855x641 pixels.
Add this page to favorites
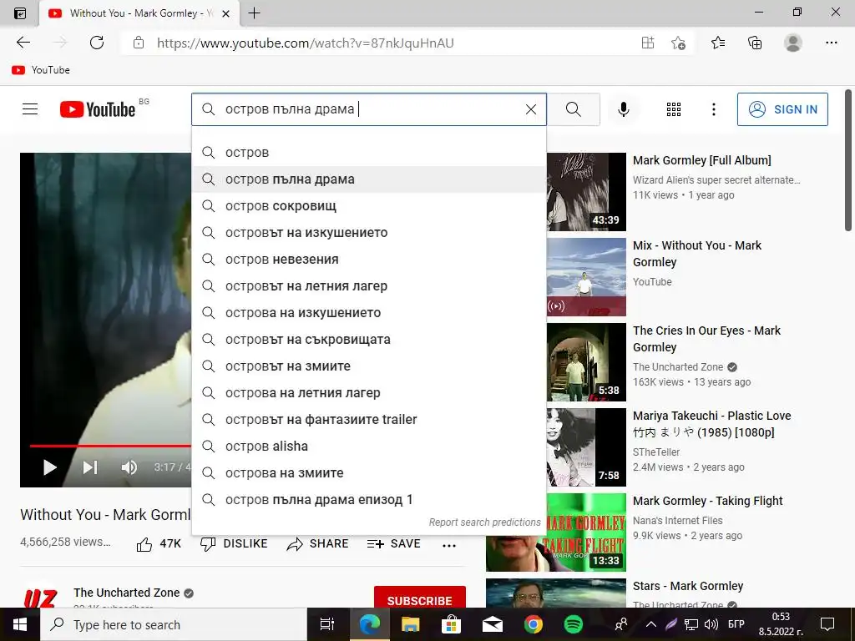(678, 43)
